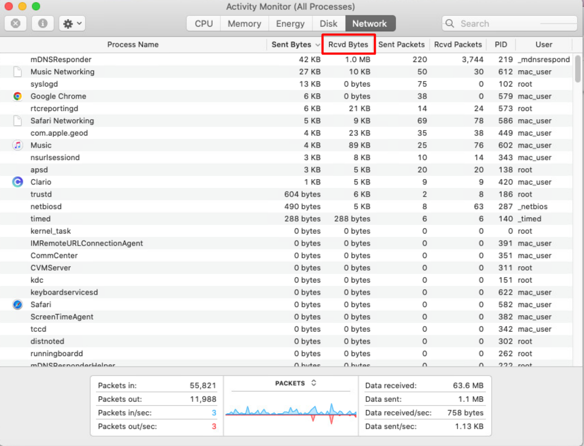Select the ScreenTimeAgent process
The image size is (584, 446).
point(286,316)
